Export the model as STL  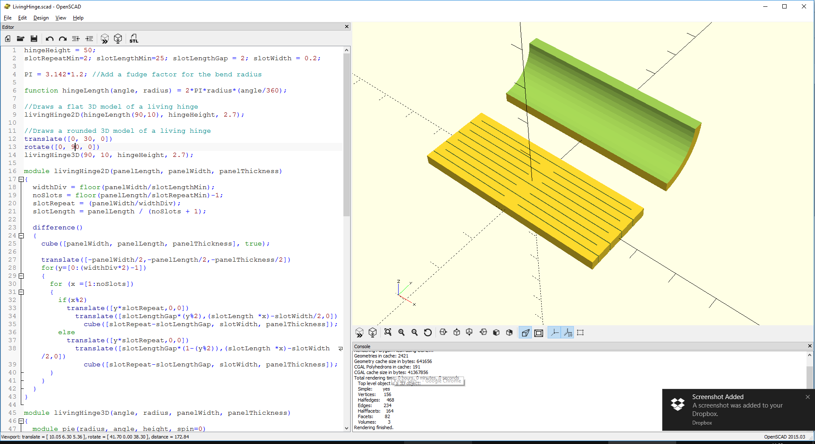(x=133, y=39)
